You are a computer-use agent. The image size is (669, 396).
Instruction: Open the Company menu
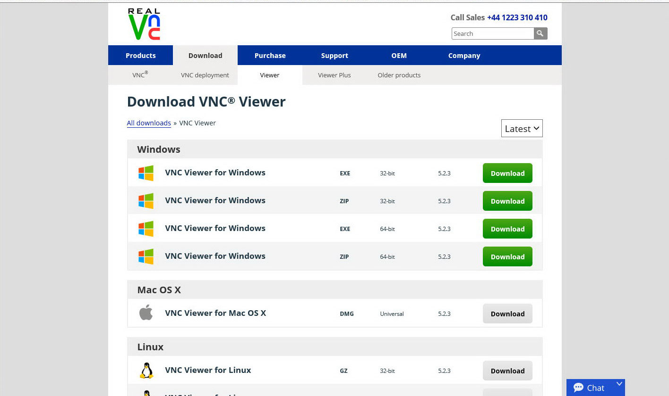tap(464, 55)
